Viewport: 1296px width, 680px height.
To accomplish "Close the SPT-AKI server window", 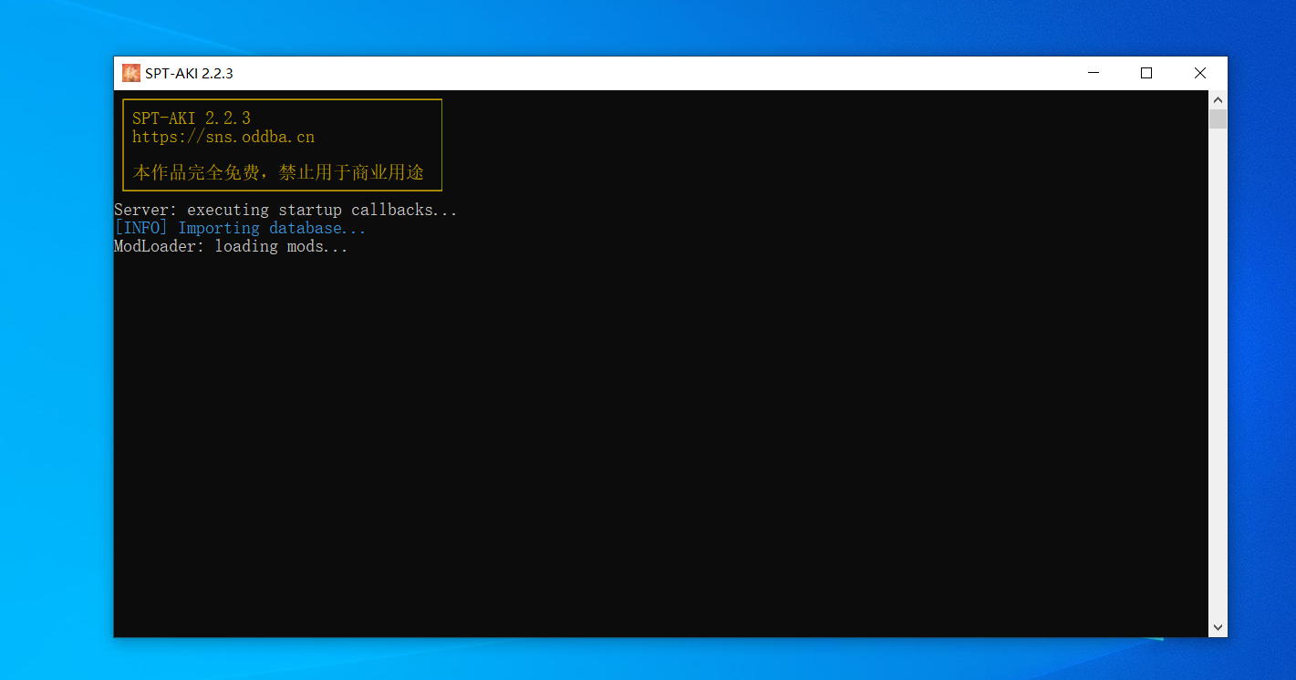I will point(1200,73).
